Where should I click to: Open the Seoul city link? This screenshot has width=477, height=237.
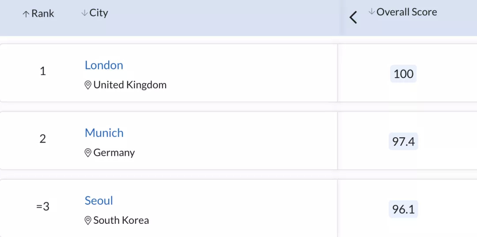click(x=99, y=200)
